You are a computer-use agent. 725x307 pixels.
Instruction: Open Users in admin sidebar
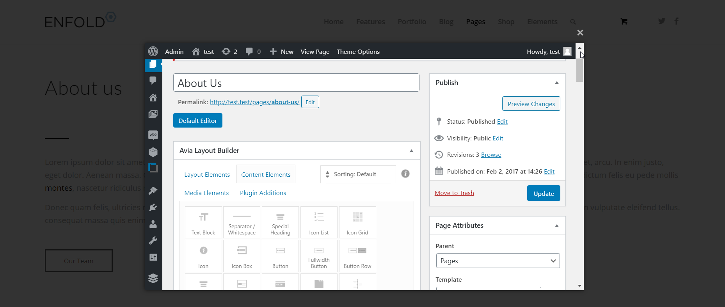click(153, 224)
